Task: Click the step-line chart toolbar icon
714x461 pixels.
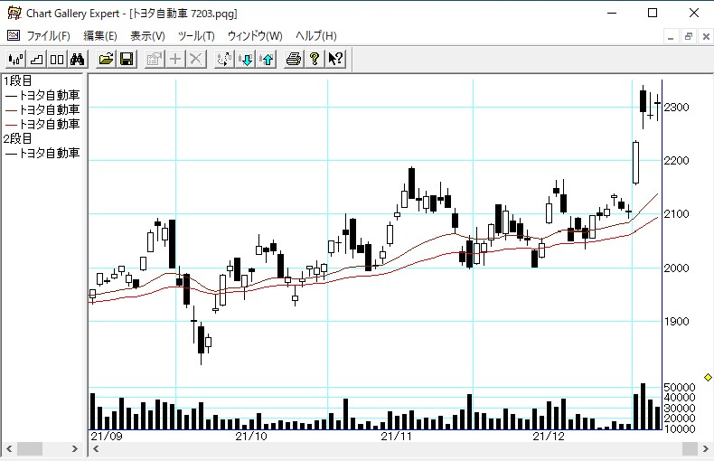Action: (x=36, y=60)
